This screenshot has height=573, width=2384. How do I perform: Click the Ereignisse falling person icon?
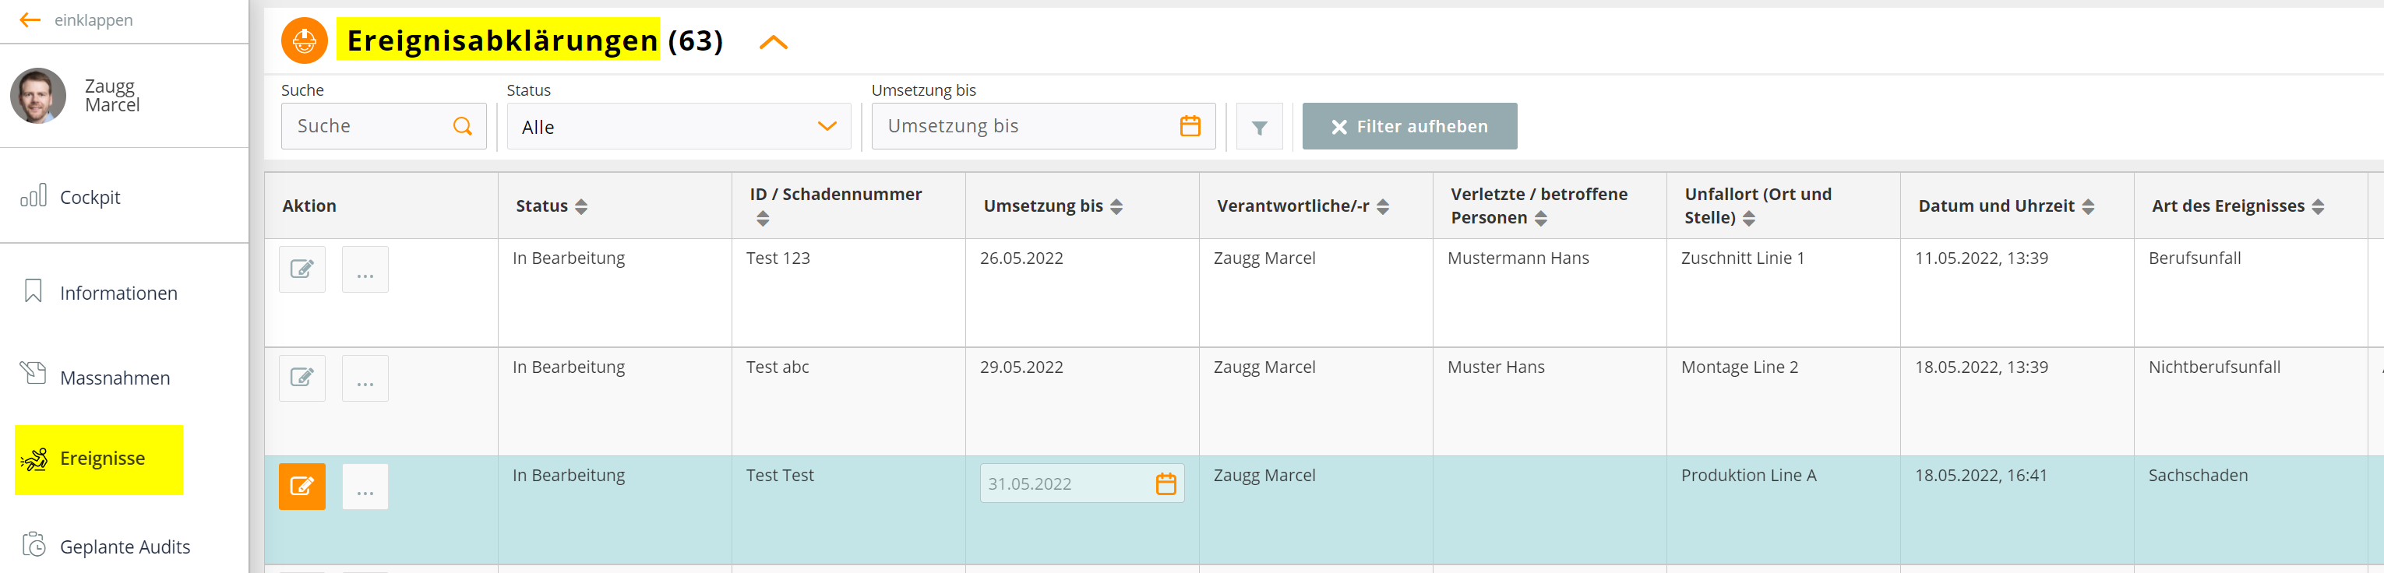coord(34,459)
